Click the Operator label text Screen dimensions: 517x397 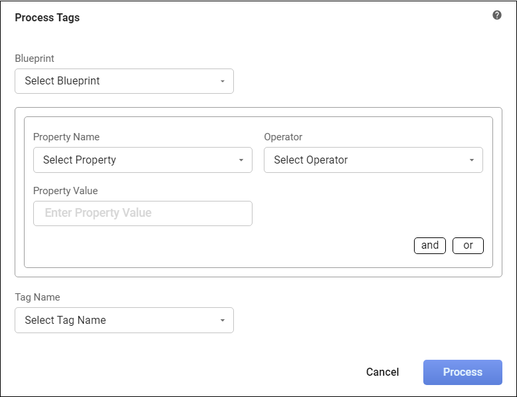click(x=283, y=137)
